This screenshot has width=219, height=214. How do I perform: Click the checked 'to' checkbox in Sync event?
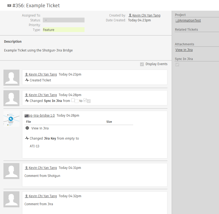(x=85, y=100)
